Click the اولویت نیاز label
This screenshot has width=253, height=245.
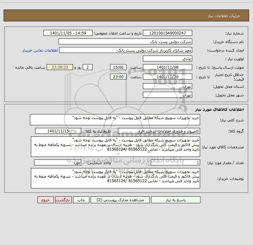tap(235, 59)
